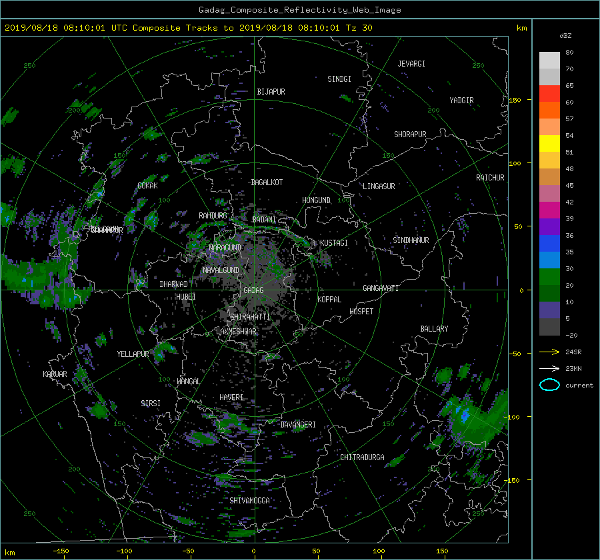Click the 0 tick on bottom axis
600x560 pixels.
coord(253,551)
